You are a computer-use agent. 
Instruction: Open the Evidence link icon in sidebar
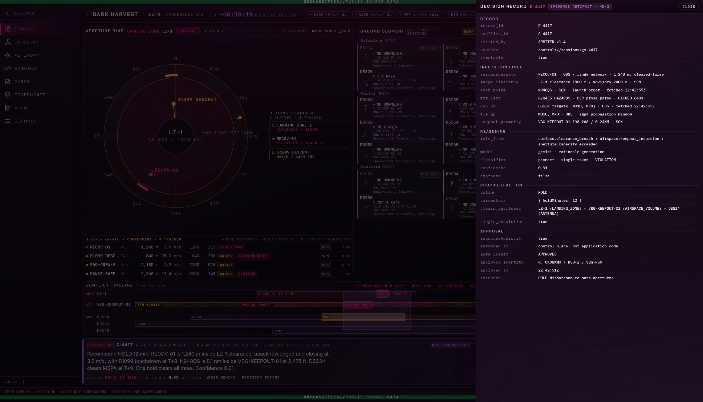[8, 68]
